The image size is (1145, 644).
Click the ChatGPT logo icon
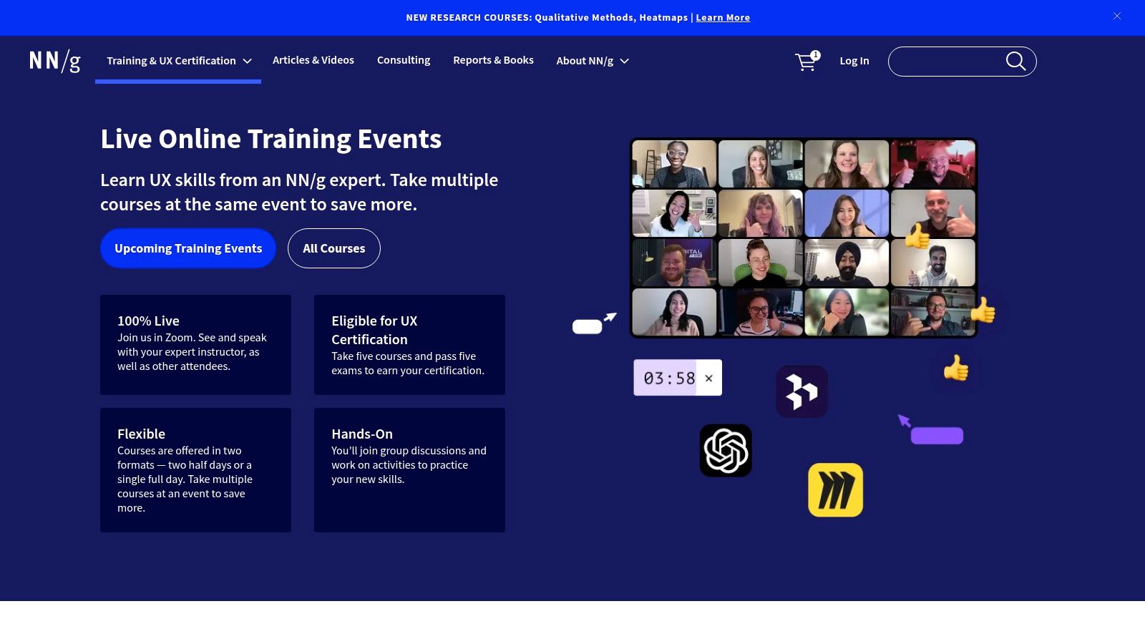coord(726,451)
